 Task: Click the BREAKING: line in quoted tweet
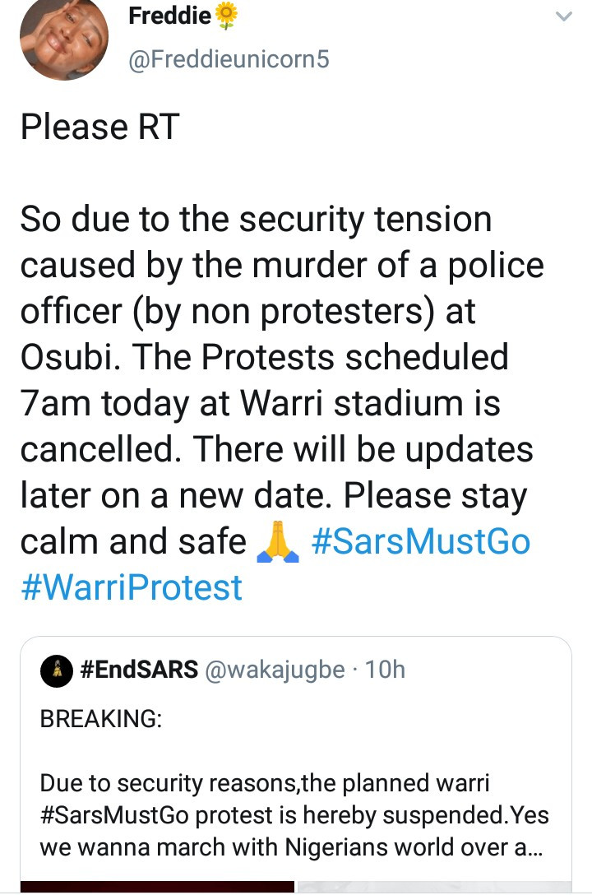(x=101, y=718)
